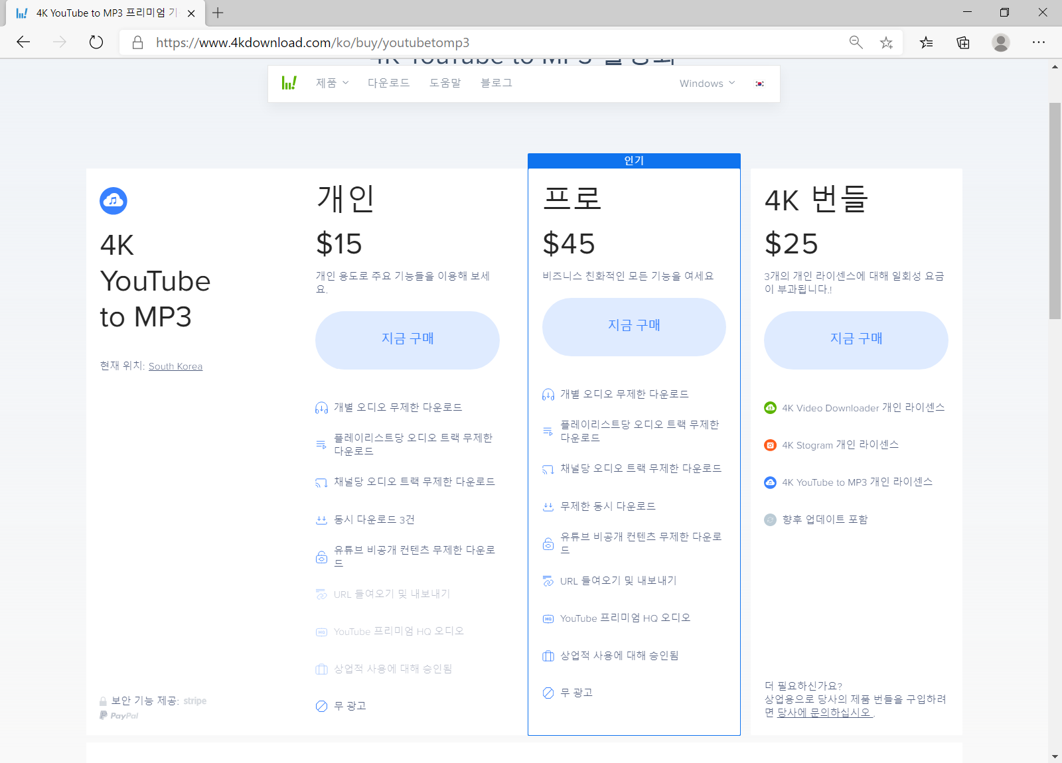This screenshot has height=763, width=1062.
Task: Click the South Korea location link
Action: click(175, 366)
